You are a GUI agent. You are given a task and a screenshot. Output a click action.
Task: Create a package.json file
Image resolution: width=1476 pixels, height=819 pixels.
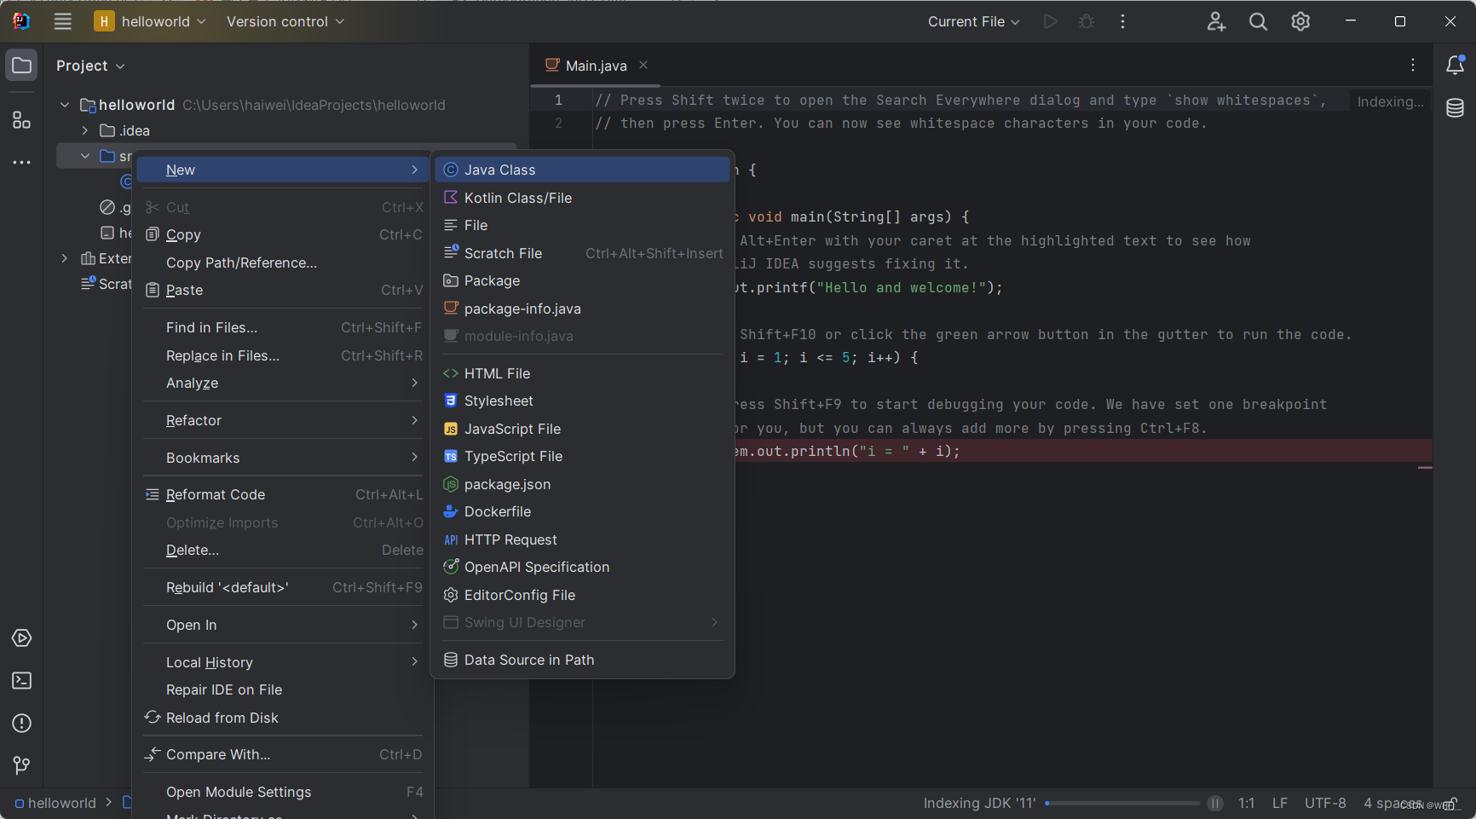tap(582, 484)
